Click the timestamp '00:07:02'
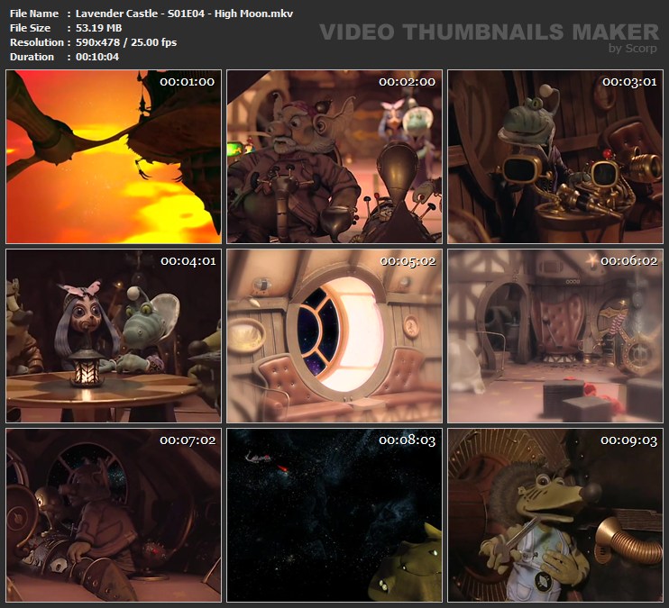 pos(188,440)
